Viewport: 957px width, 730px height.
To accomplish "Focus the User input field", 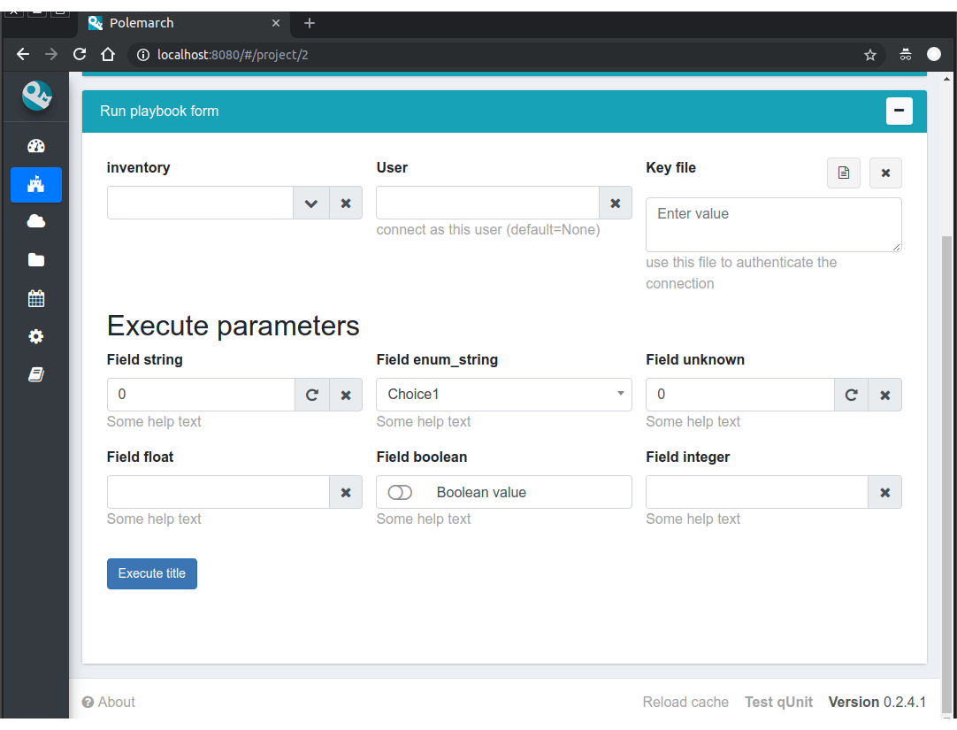I will [x=487, y=204].
